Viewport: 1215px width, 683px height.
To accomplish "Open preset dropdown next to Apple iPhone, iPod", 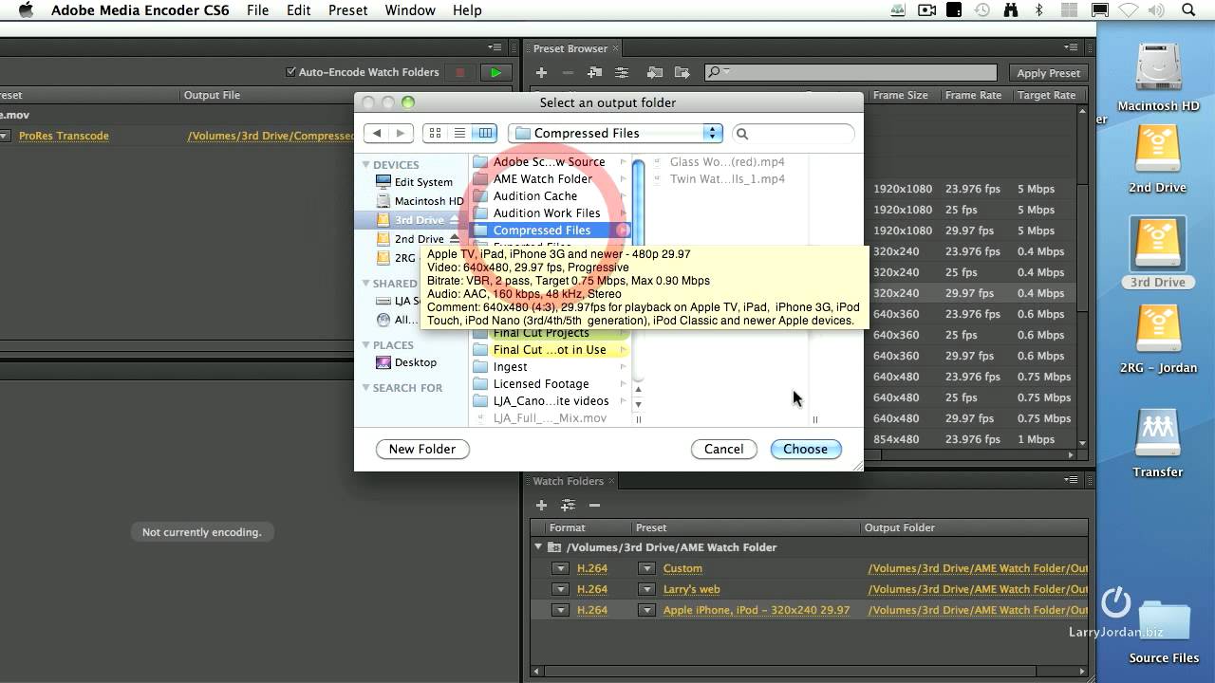I will pyautogui.click(x=646, y=610).
